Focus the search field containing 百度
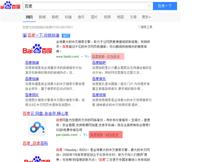This screenshot has height=162, width=223. [x=88, y=6]
